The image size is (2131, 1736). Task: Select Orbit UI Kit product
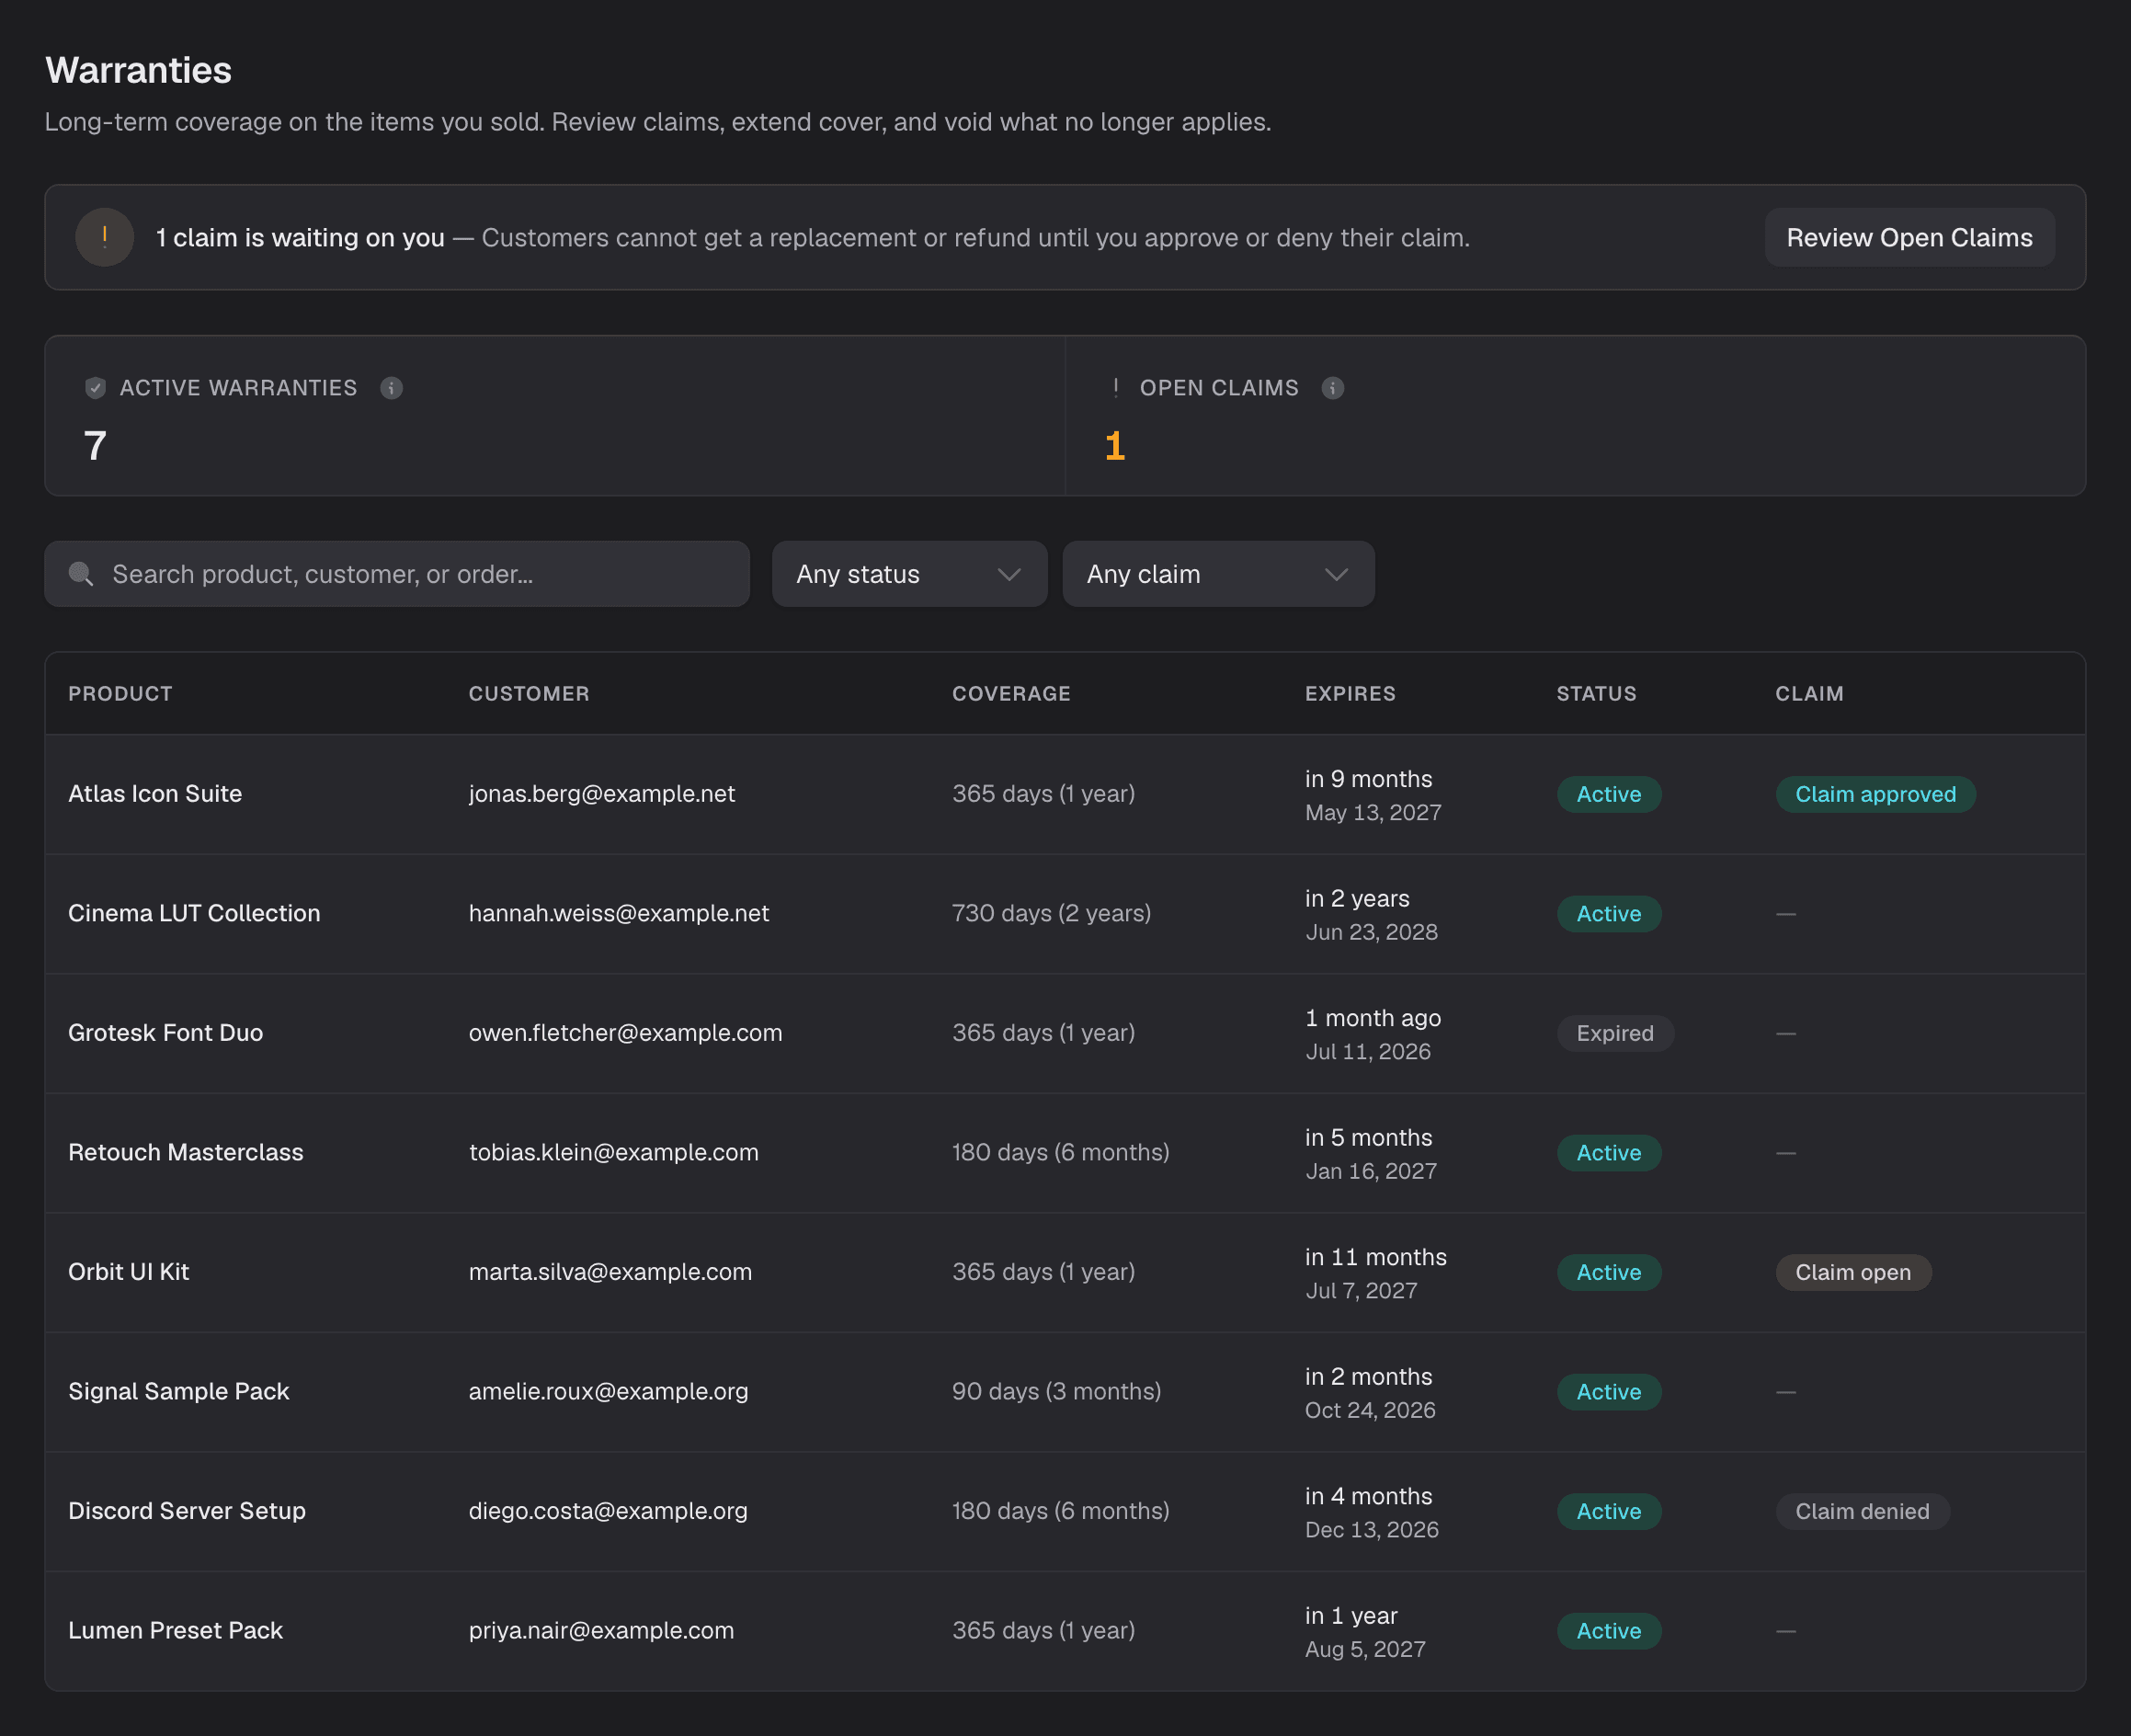[x=128, y=1272]
